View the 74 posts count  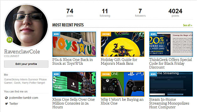pyautogui.click(x=70, y=12)
